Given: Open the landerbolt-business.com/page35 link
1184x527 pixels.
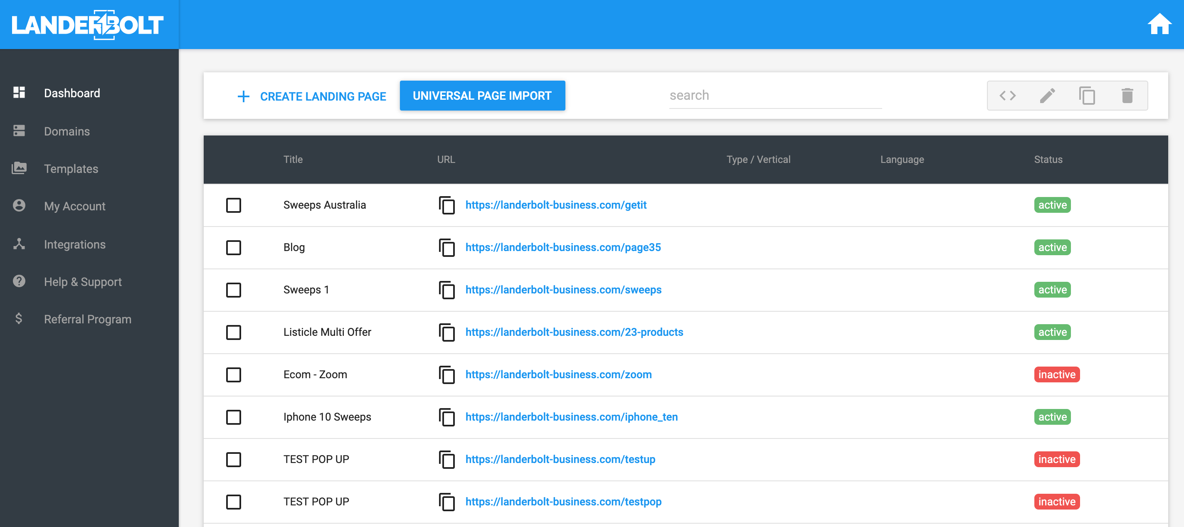Looking at the screenshot, I should [562, 247].
